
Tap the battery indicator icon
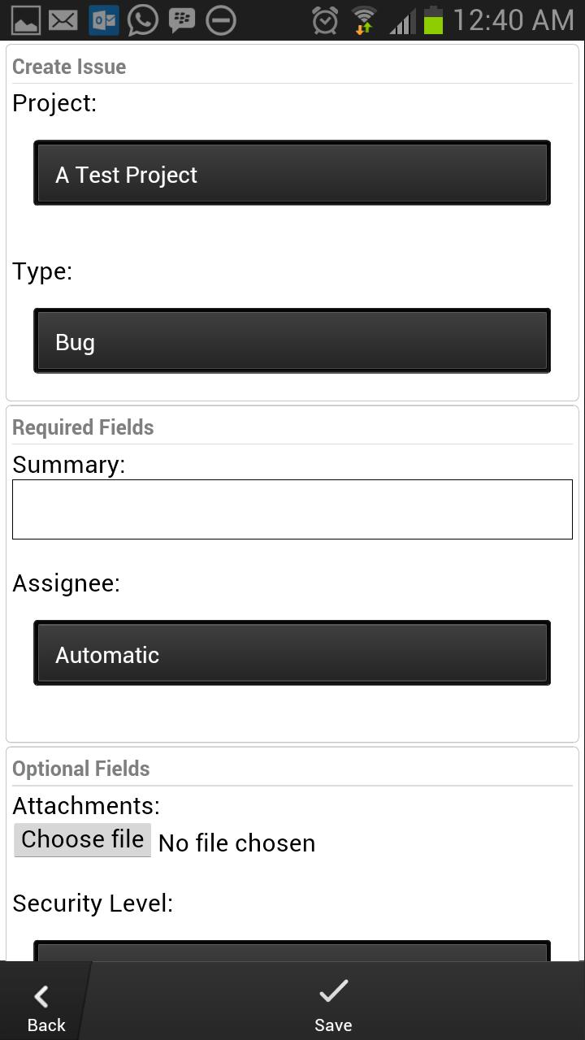(433, 19)
